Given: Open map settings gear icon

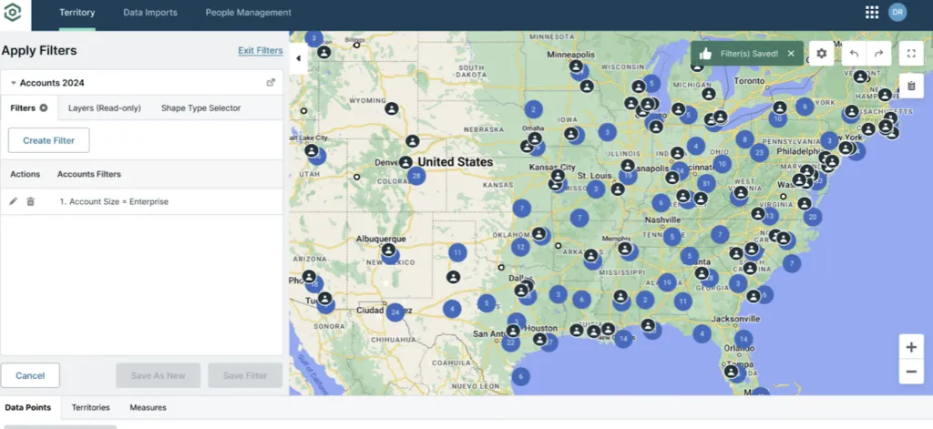Looking at the screenshot, I should [821, 54].
